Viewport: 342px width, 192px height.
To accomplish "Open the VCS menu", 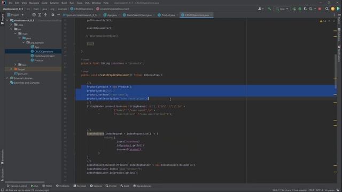I will pyautogui.click(x=87, y=3).
